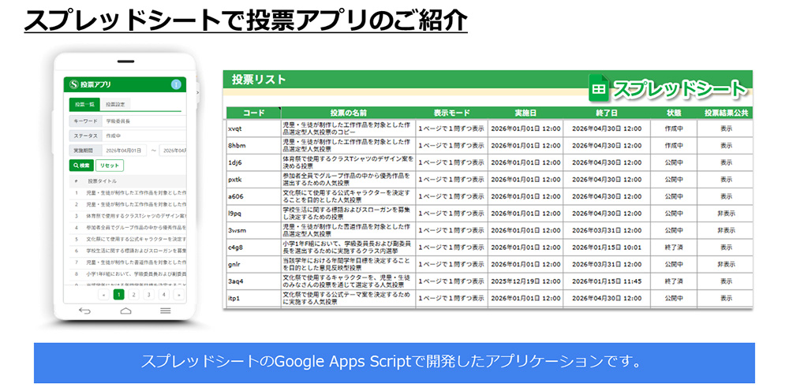Tap the phone's back arrow icon

tap(84, 311)
